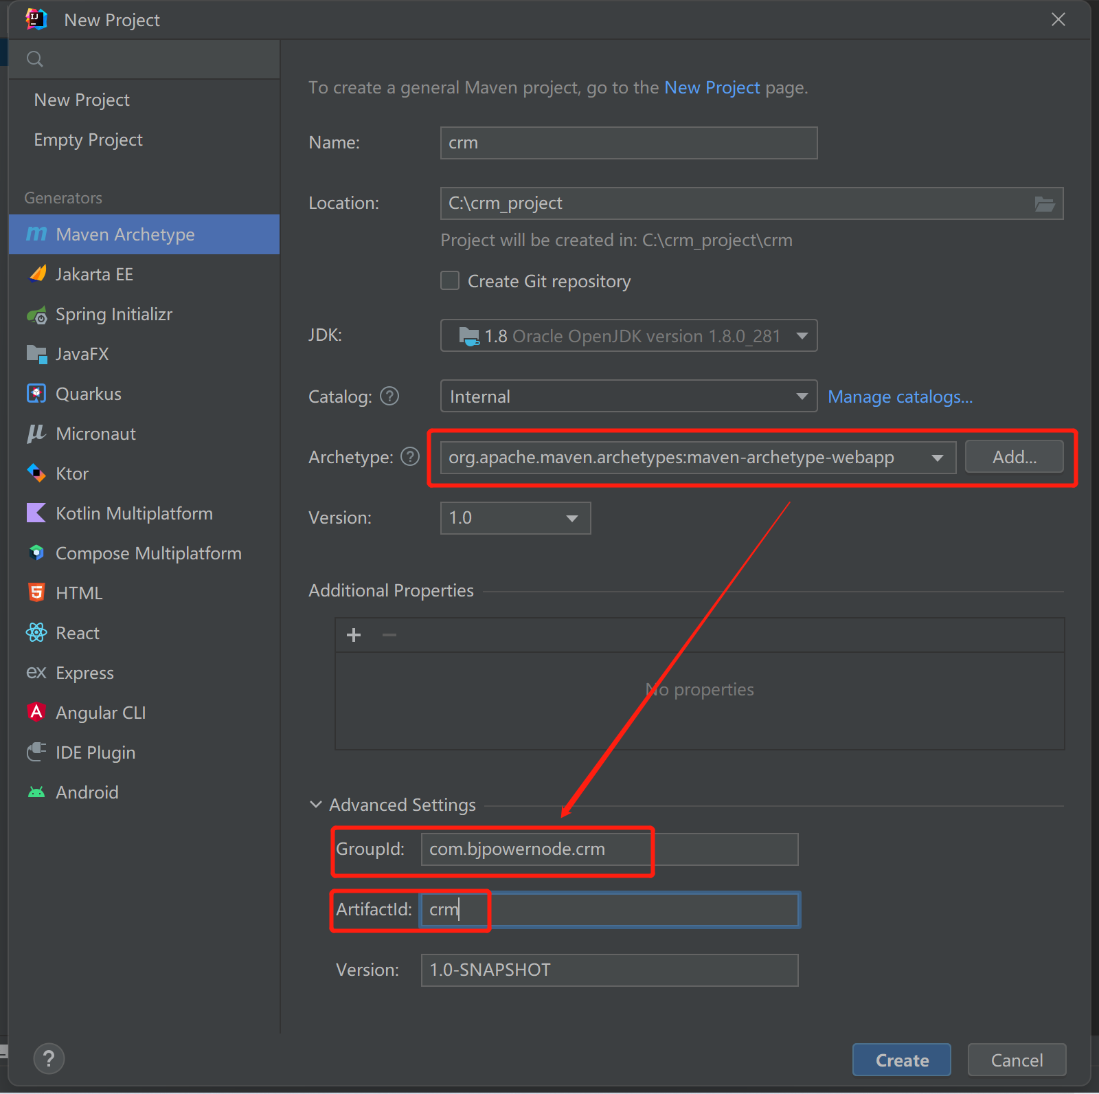This screenshot has height=1094, width=1099.
Task: Click the Spring Initializr leaf icon
Action: tap(37, 315)
